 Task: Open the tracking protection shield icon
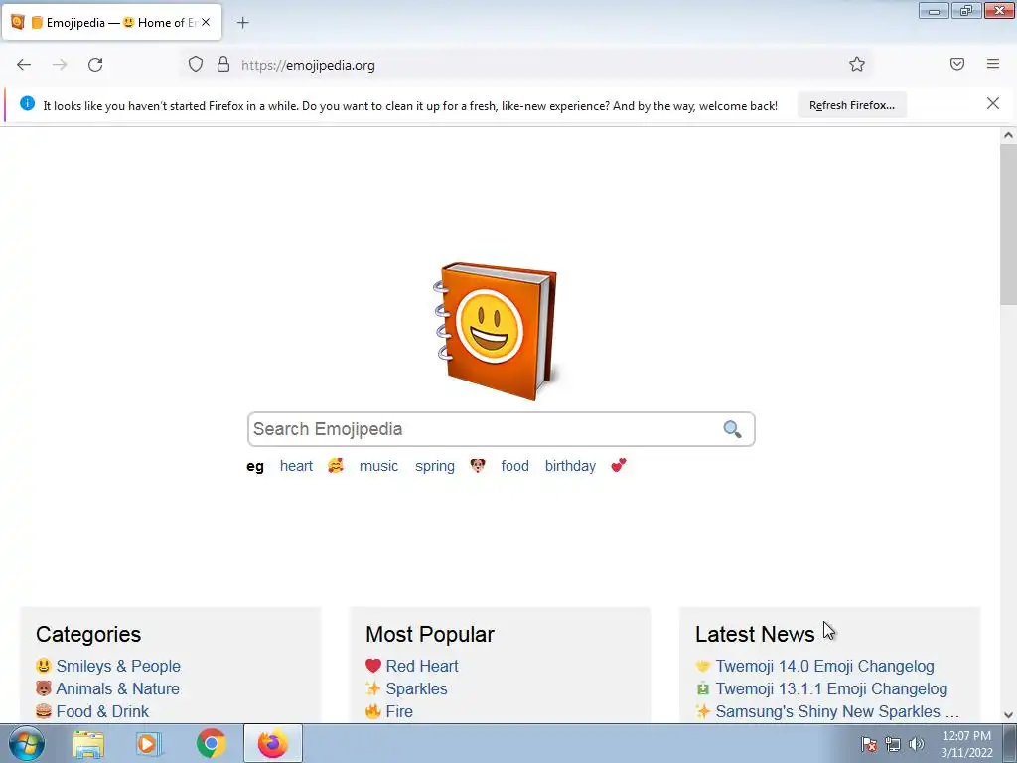point(196,65)
